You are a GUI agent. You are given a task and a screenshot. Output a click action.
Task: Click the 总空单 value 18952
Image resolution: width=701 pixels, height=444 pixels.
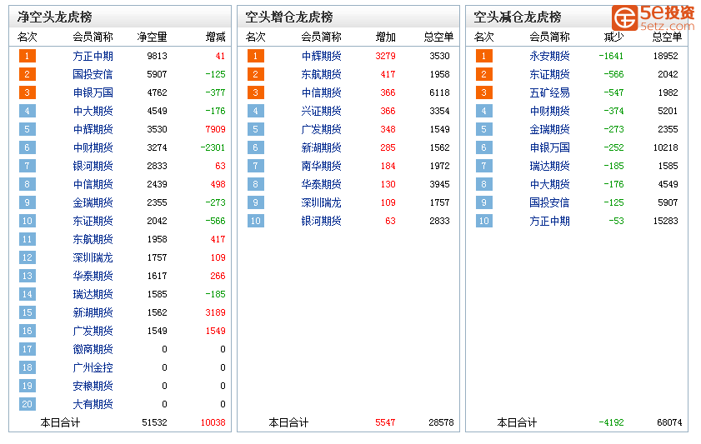[666, 56]
